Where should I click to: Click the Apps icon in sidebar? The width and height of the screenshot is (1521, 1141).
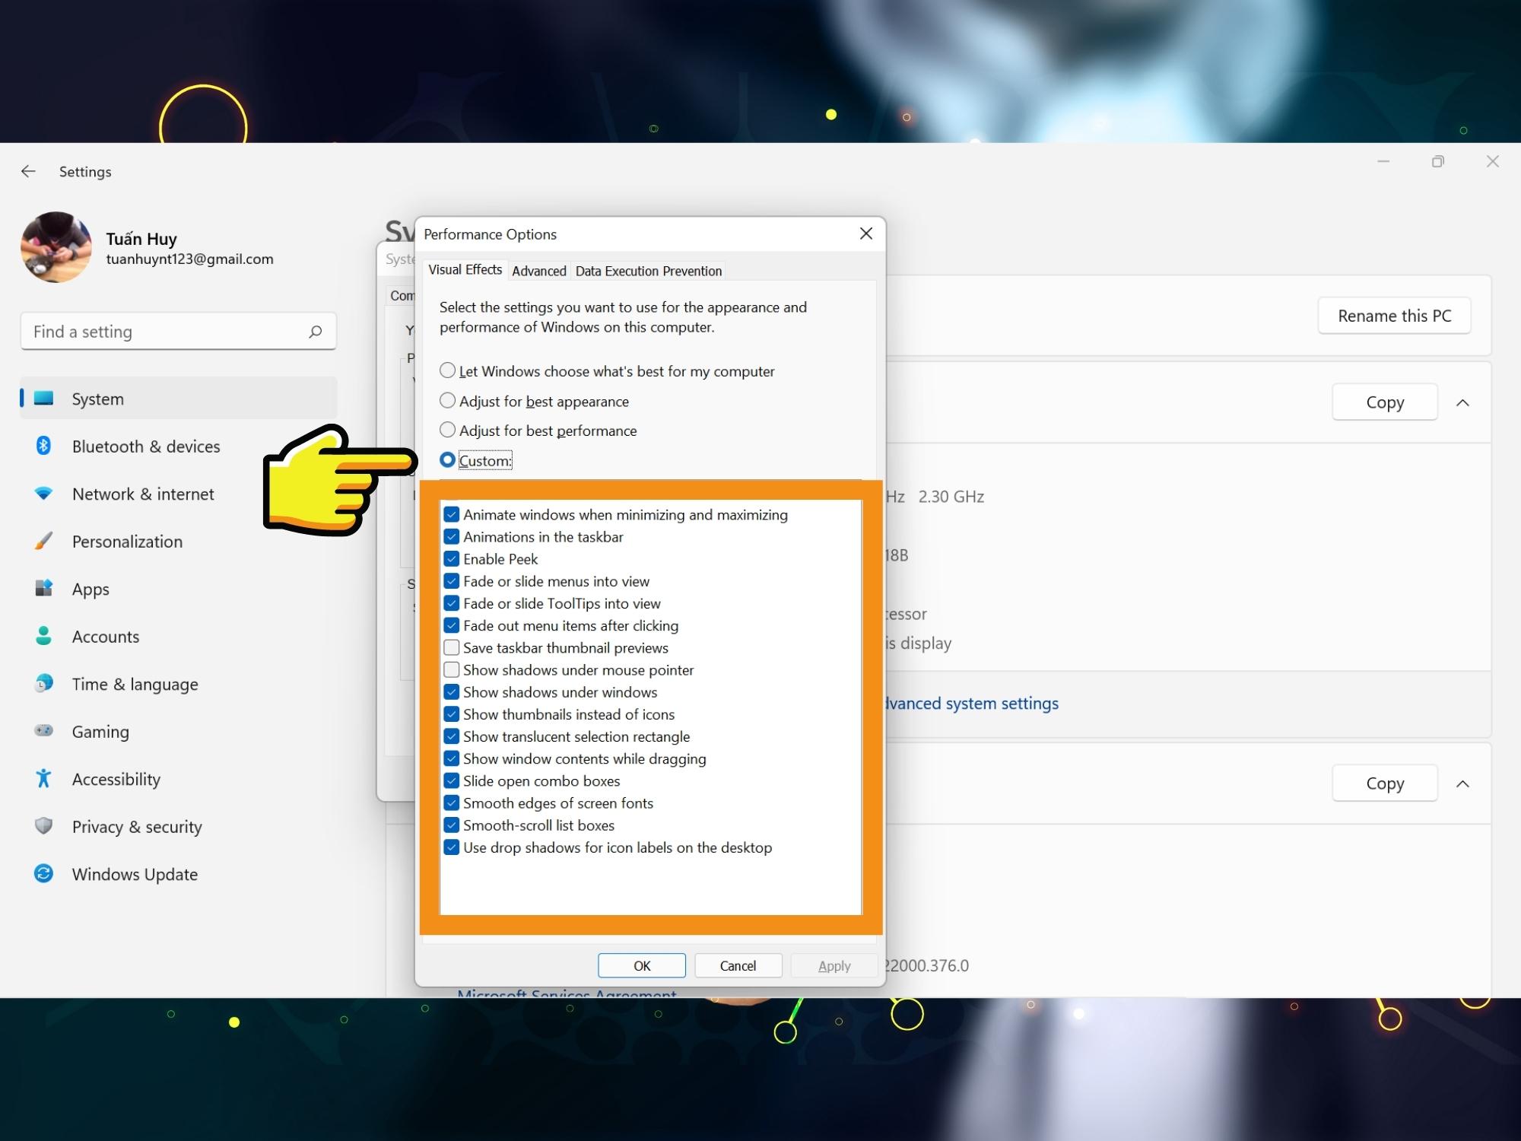[x=44, y=588]
